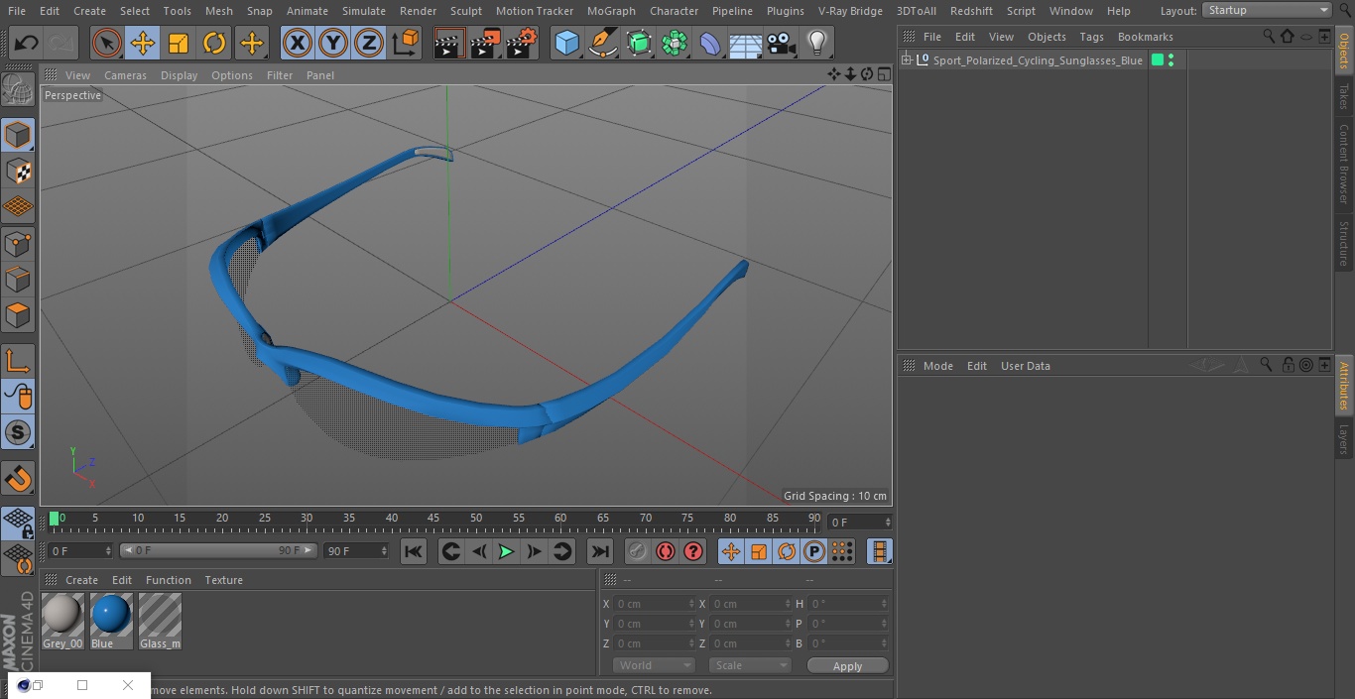Add an Array modeling object
The height and width of the screenshot is (699, 1355).
click(x=675, y=44)
